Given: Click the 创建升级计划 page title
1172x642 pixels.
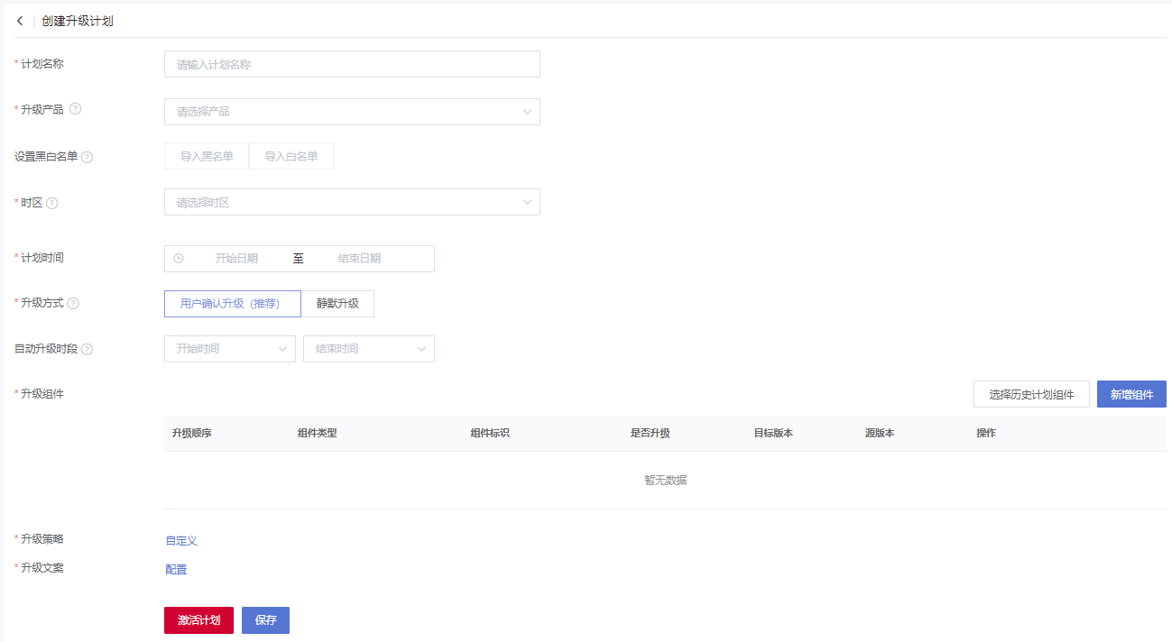Looking at the screenshot, I should point(78,21).
